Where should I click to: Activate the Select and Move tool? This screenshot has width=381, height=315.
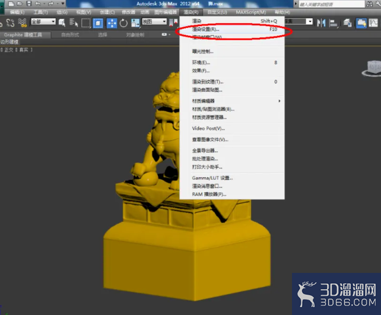112,23
